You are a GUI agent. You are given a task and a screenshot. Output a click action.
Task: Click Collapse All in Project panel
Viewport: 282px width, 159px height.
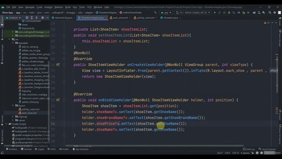(x=37, y=18)
